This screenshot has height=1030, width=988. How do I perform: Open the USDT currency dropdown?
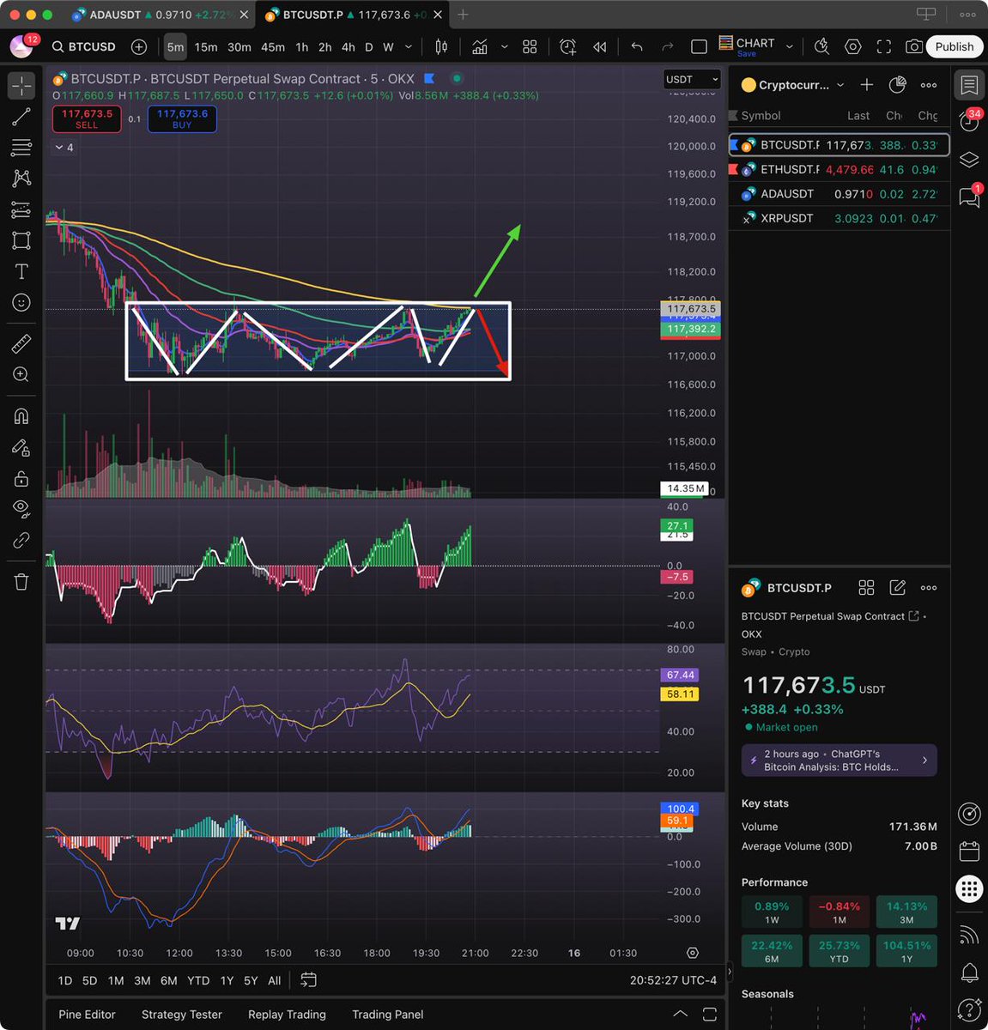pos(692,79)
